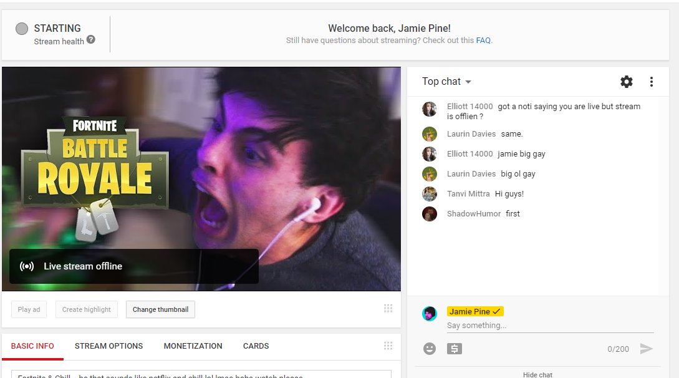Click 'Live stream offline' banner
Viewport: 679px width, 378px height.
(134, 266)
